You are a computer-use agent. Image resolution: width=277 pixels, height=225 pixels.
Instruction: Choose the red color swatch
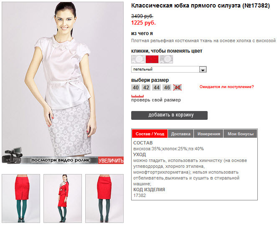click(x=152, y=59)
